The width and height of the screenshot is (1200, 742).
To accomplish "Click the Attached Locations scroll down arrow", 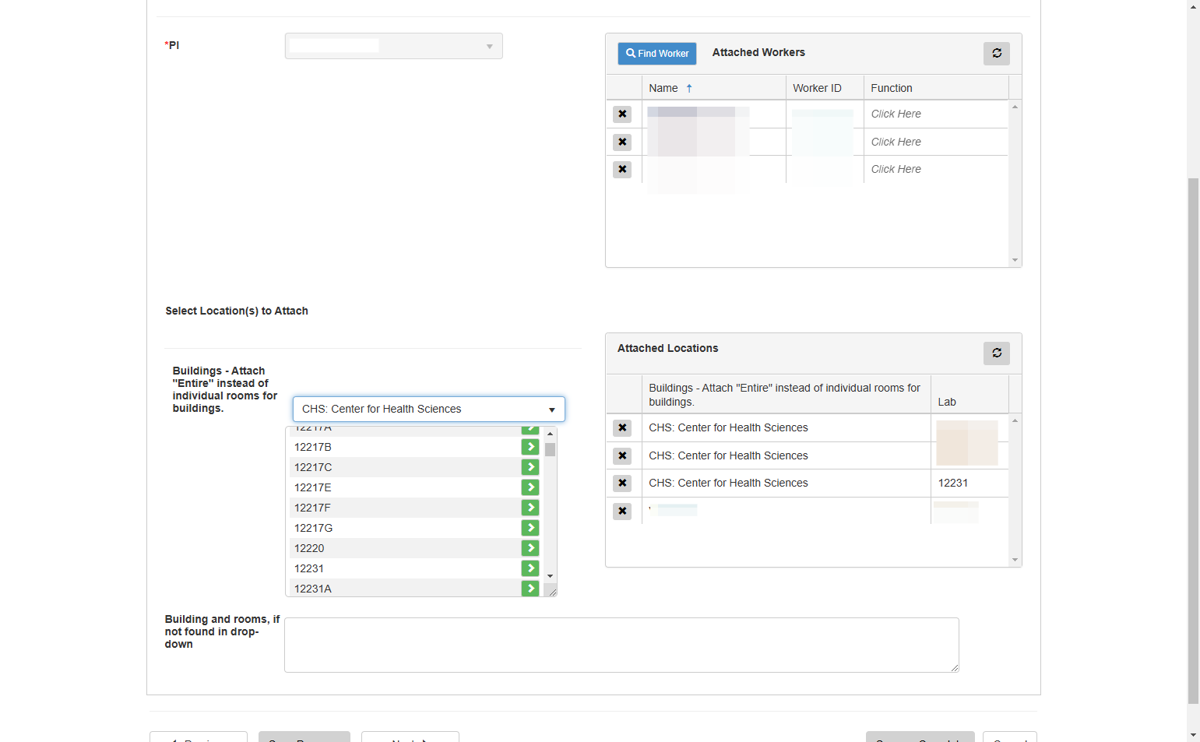I will pyautogui.click(x=1015, y=560).
